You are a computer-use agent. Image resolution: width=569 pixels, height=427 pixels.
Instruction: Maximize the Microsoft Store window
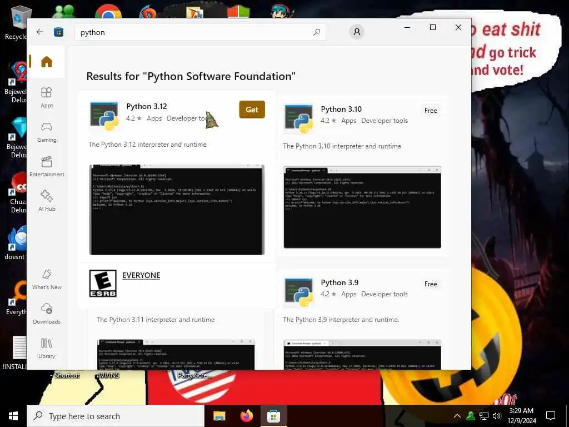(x=432, y=27)
